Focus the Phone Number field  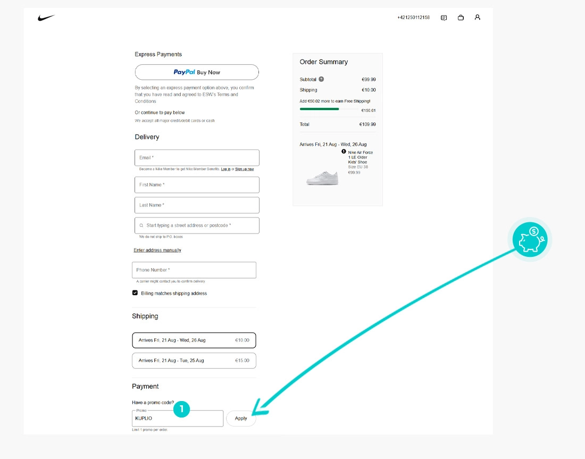click(x=194, y=270)
